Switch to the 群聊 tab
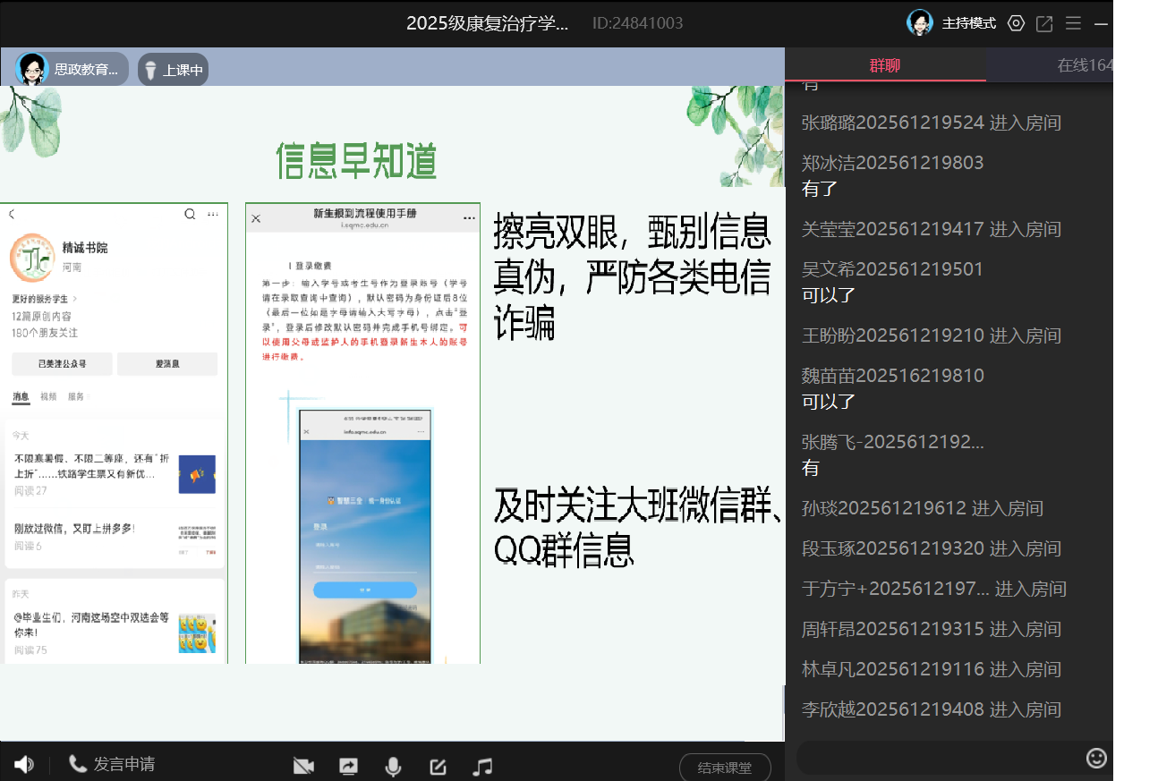1175x781 pixels. point(885,65)
